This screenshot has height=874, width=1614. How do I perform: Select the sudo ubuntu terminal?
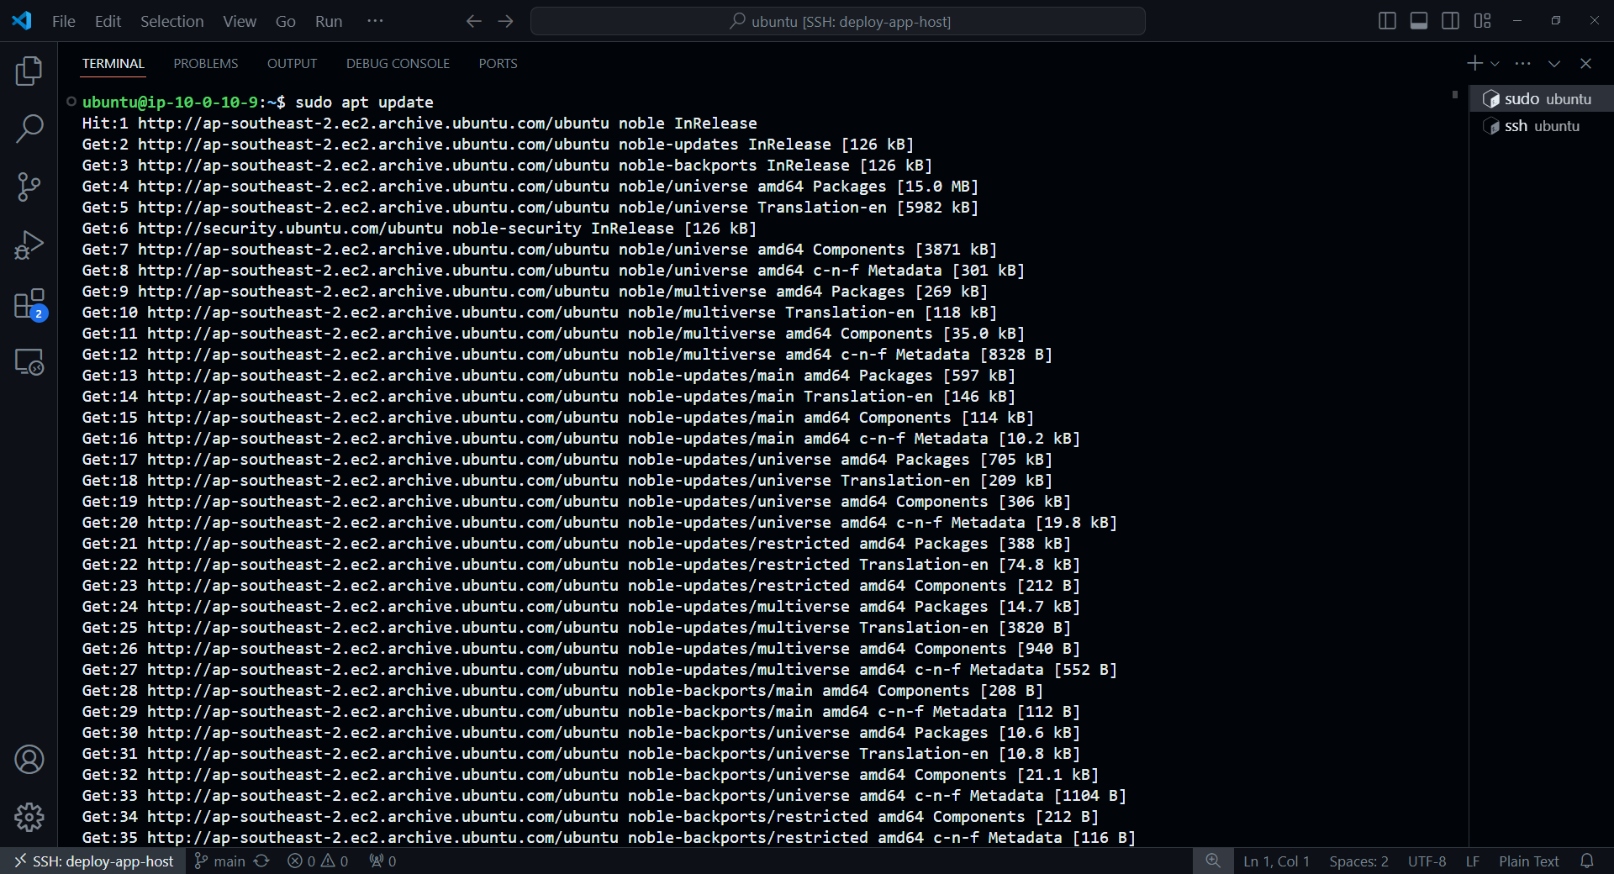[1541, 99]
